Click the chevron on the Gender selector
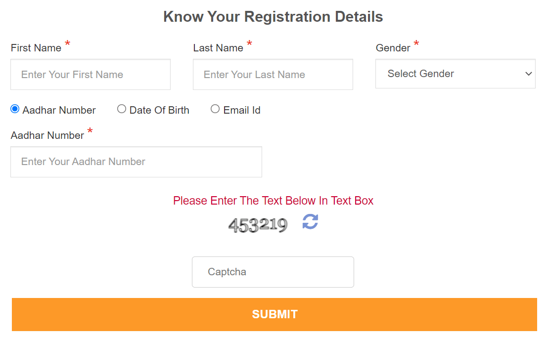Screen dimensions: 549x338 point(528,74)
